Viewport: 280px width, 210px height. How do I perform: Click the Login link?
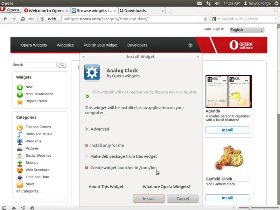pyautogui.click(x=207, y=29)
